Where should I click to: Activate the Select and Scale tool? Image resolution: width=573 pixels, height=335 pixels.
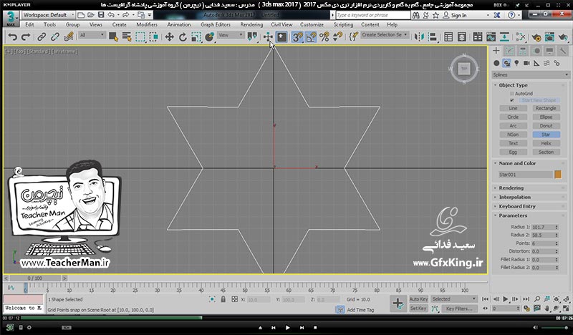[196, 37]
